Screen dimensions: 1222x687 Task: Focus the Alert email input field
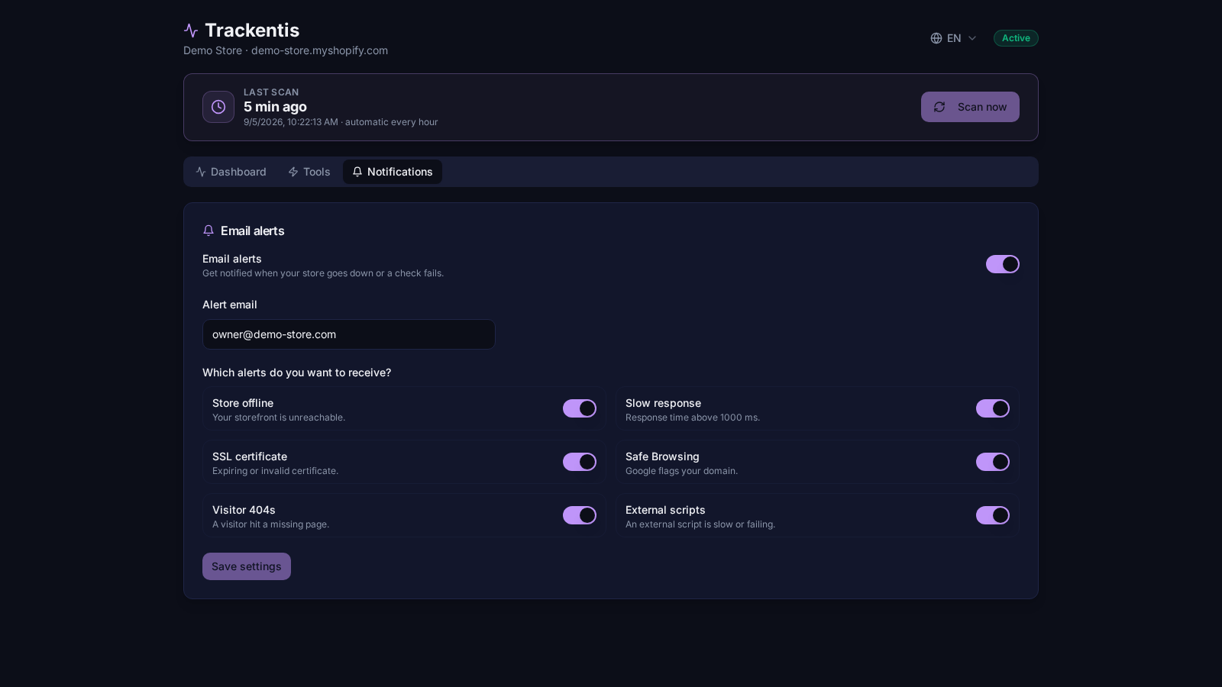click(x=349, y=334)
